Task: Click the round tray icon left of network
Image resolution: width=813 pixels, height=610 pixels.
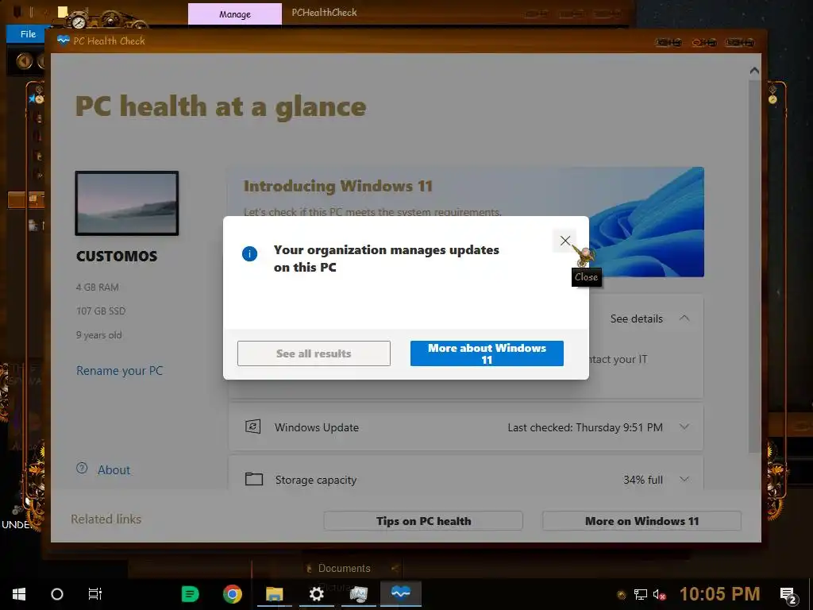Action: 621,594
